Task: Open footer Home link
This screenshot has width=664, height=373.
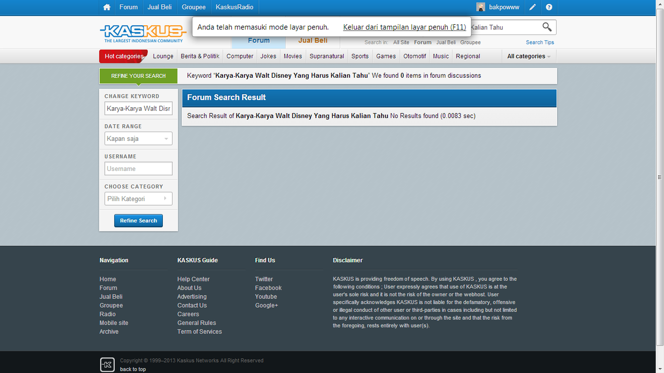Action: tap(108, 279)
